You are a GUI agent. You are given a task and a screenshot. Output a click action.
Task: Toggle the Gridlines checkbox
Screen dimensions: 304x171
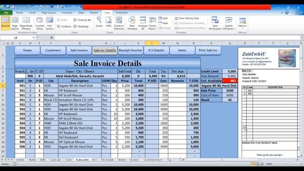(58, 27)
